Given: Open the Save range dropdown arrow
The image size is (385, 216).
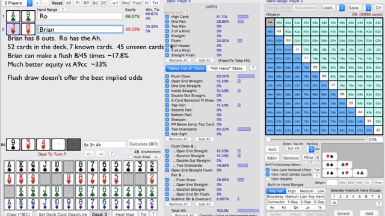Looking at the screenshot, I should click(368, 8).
